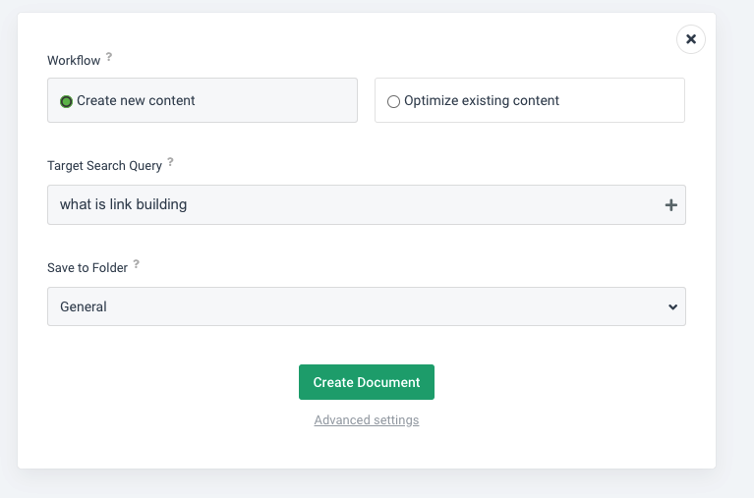The image size is (754, 498).
Task: Click the Save to Folder help icon
Action: [137, 264]
